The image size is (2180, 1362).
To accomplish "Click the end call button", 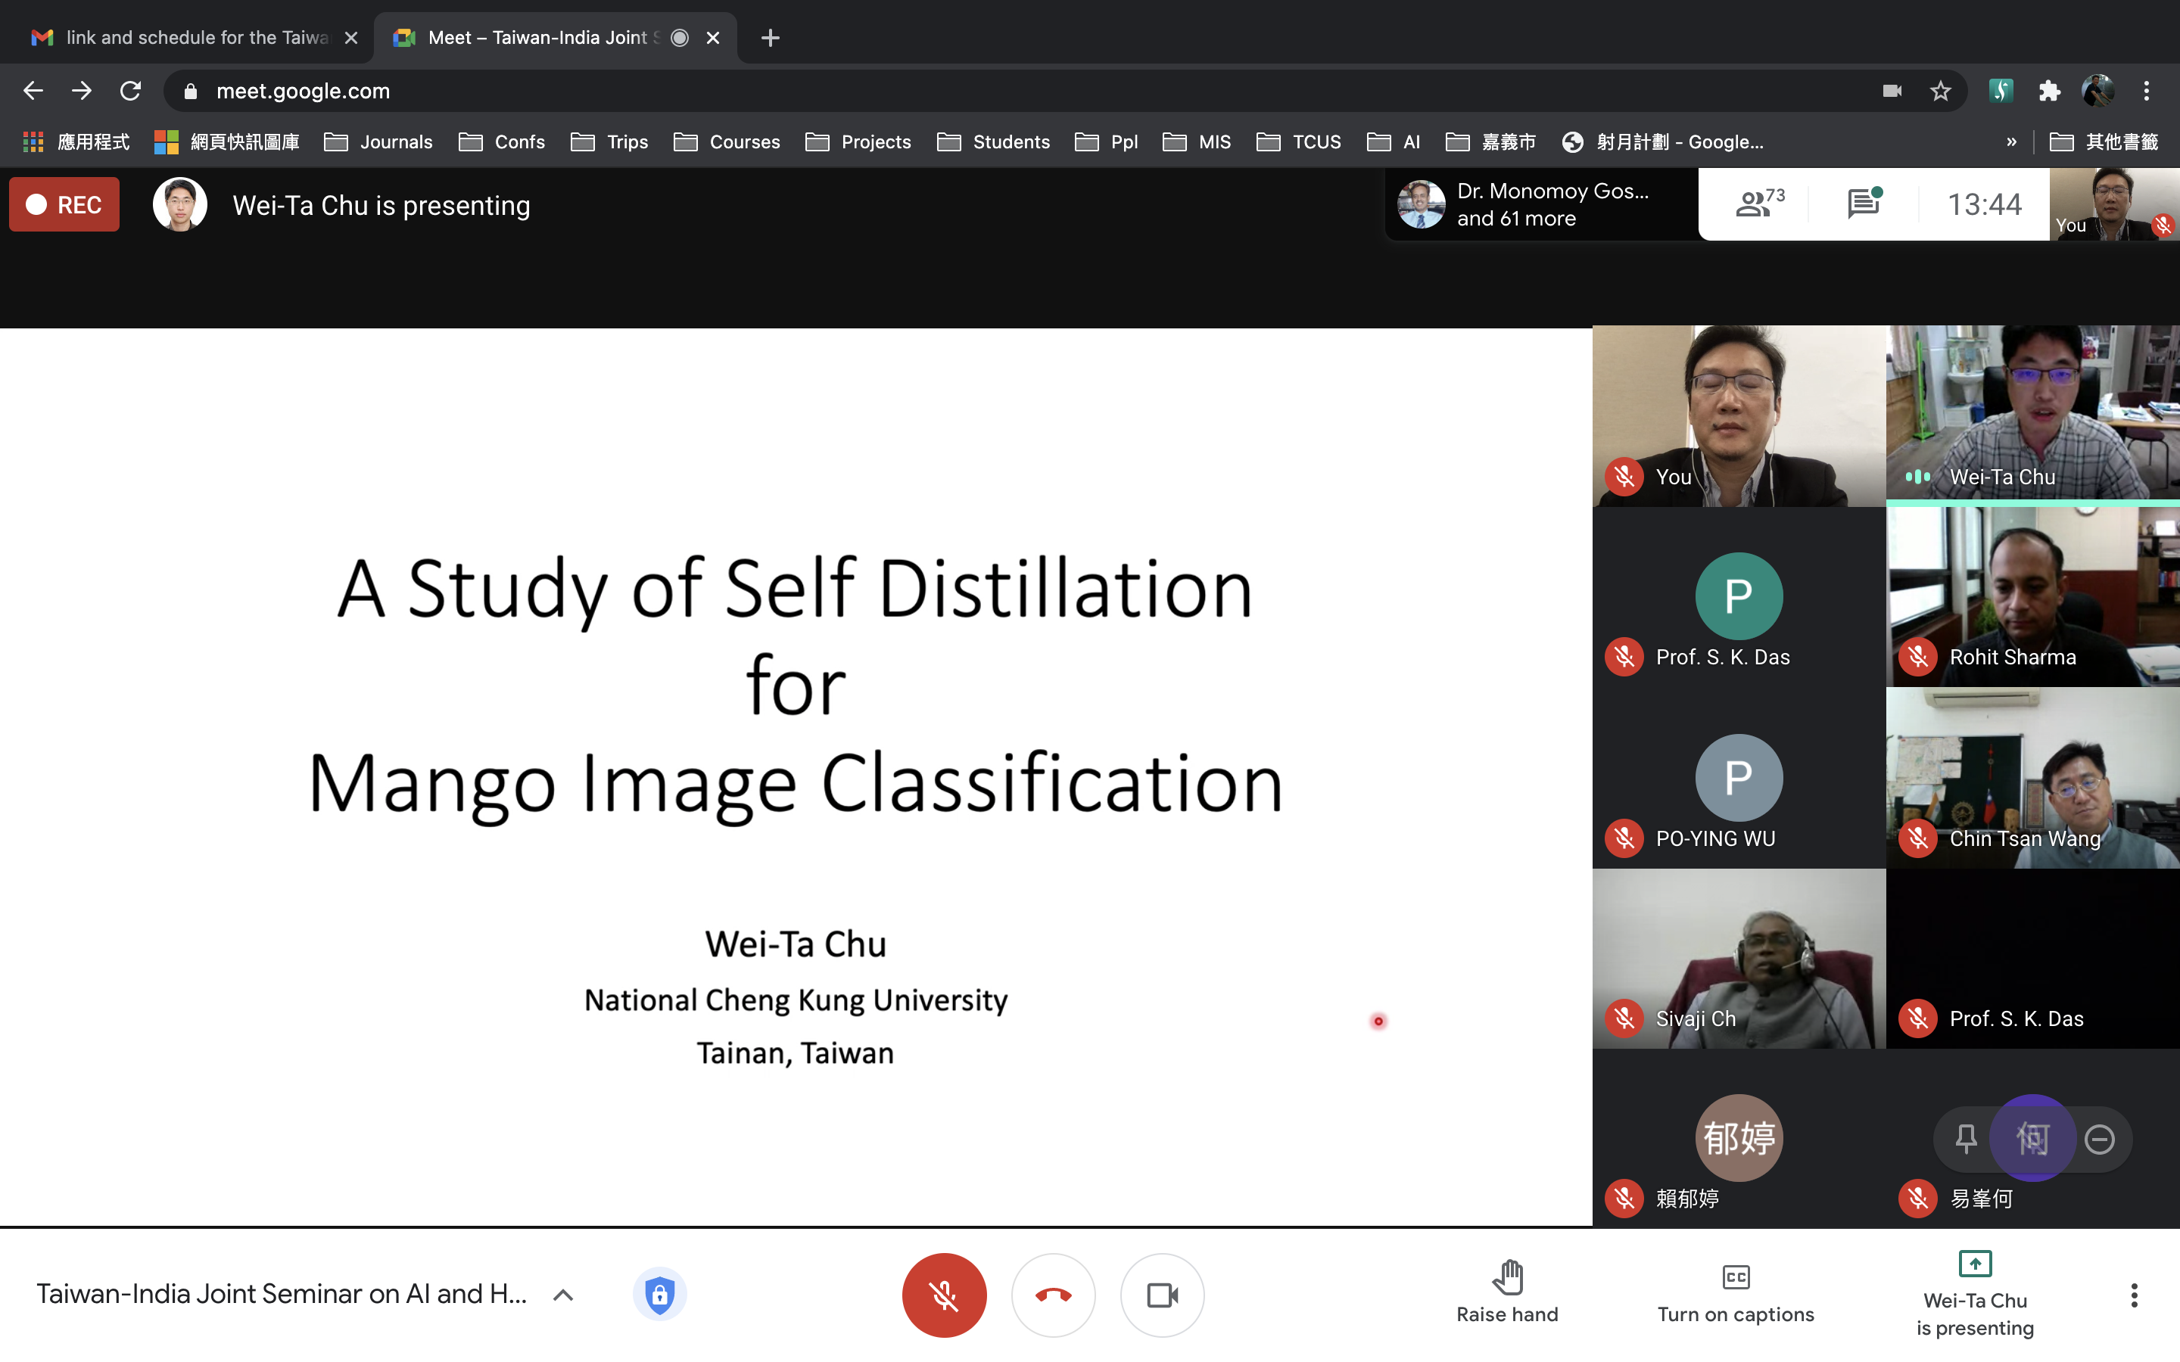I will pos(1054,1295).
